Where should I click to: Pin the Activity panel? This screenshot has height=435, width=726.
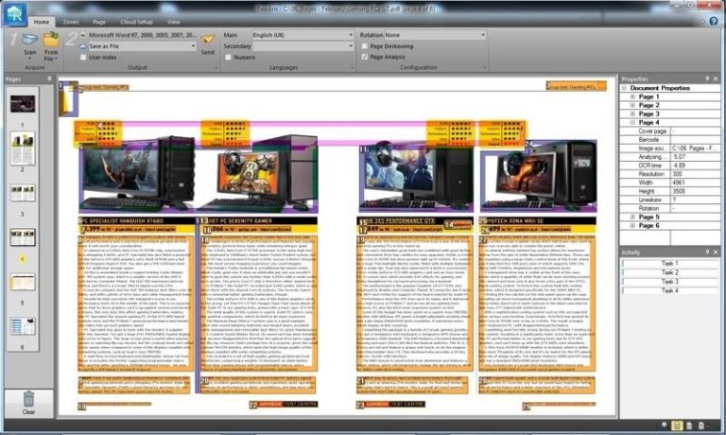tap(707, 252)
